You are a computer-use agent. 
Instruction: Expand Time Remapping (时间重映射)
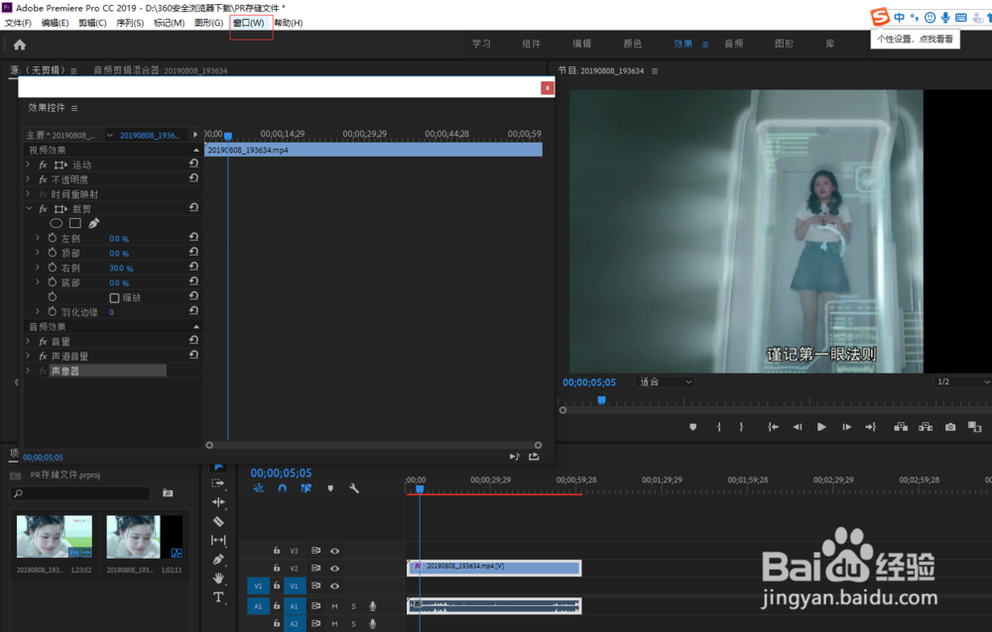28,194
